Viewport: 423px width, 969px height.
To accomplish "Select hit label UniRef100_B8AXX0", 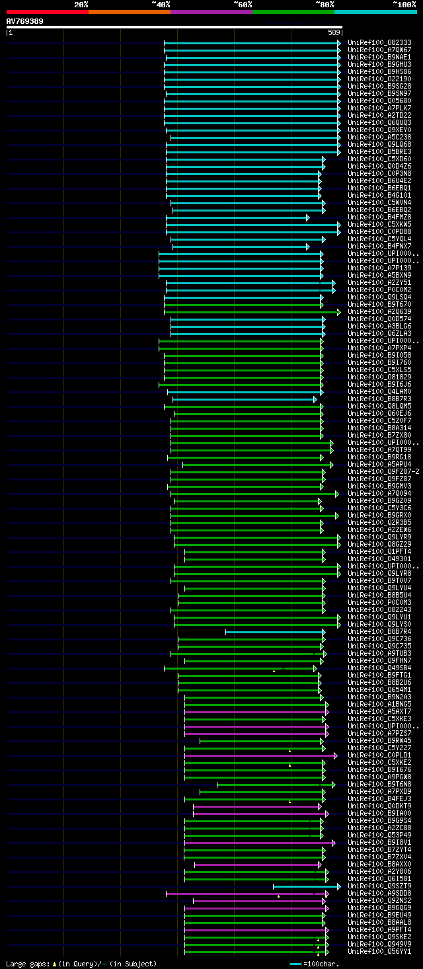I will click(379, 865).
